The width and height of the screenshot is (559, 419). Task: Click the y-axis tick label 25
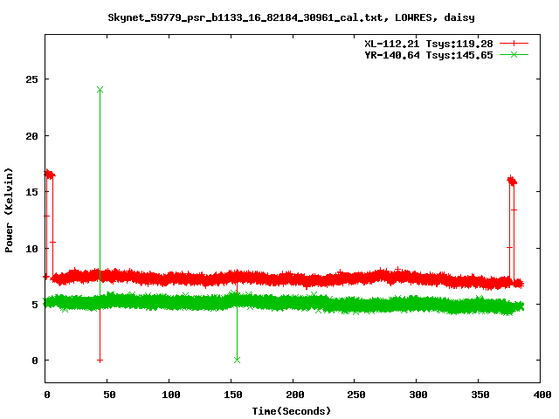(x=31, y=79)
